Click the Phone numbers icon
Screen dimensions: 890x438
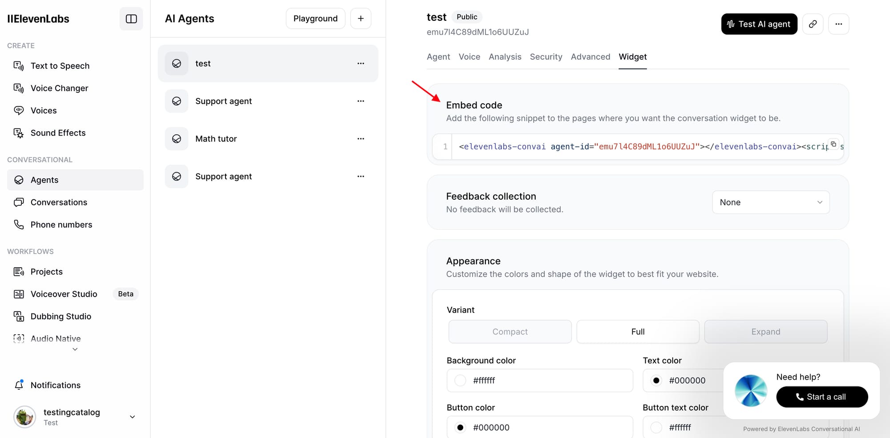[x=19, y=225]
